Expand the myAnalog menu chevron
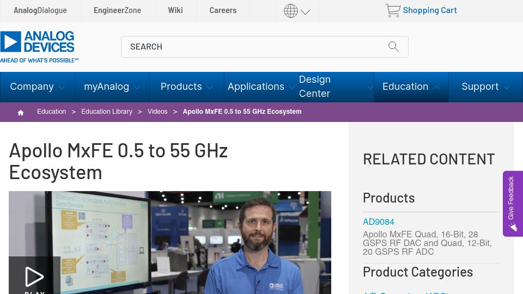Screen dimensions: 523x294 136,87
